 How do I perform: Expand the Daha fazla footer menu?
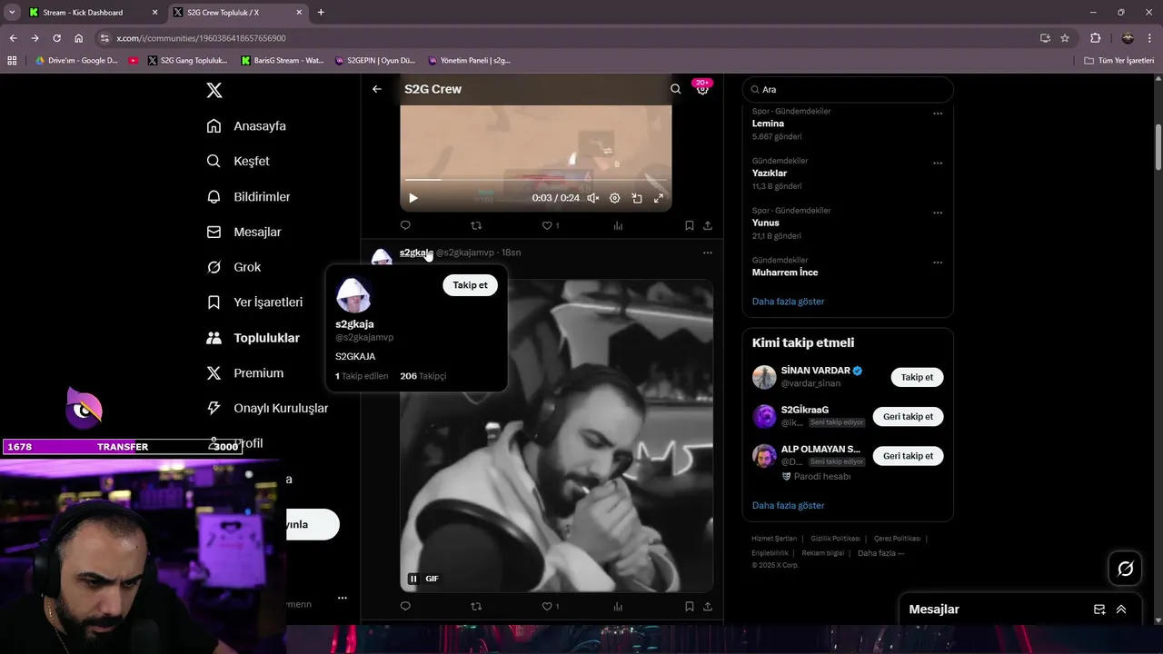pos(880,553)
